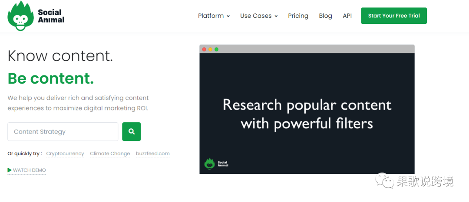Image resolution: width=469 pixels, height=202 pixels.
Task: Click the red dot in demo window
Action: pyautogui.click(x=204, y=49)
